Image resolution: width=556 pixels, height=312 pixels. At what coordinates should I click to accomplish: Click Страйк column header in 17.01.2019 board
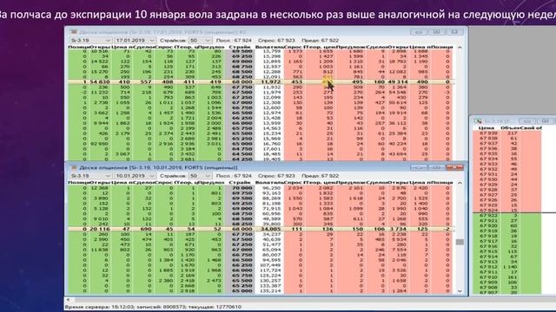click(241, 47)
